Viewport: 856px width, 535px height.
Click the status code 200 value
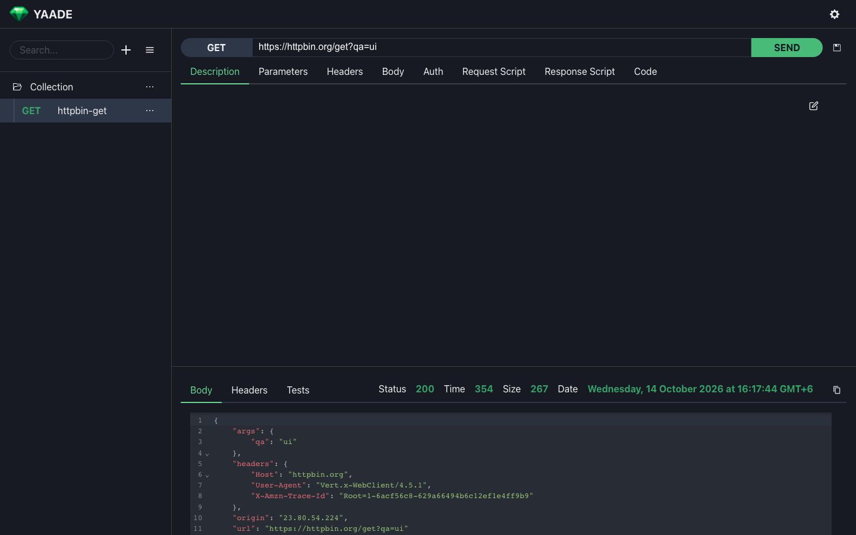(425, 389)
